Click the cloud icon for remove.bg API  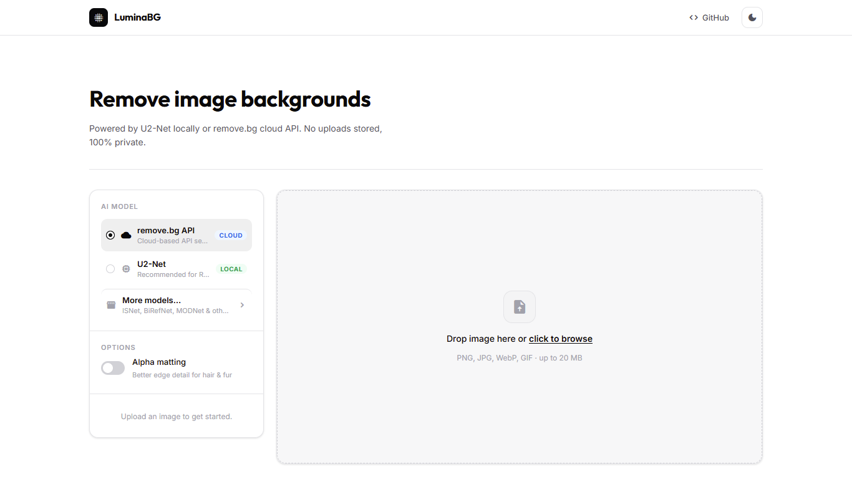click(126, 235)
